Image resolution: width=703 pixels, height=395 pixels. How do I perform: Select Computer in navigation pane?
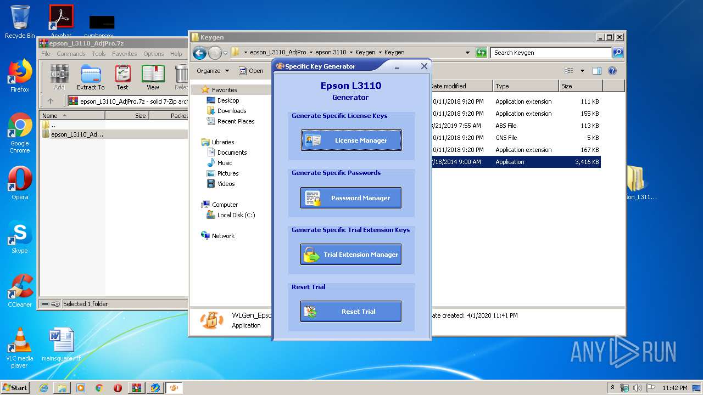tap(225, 205)
